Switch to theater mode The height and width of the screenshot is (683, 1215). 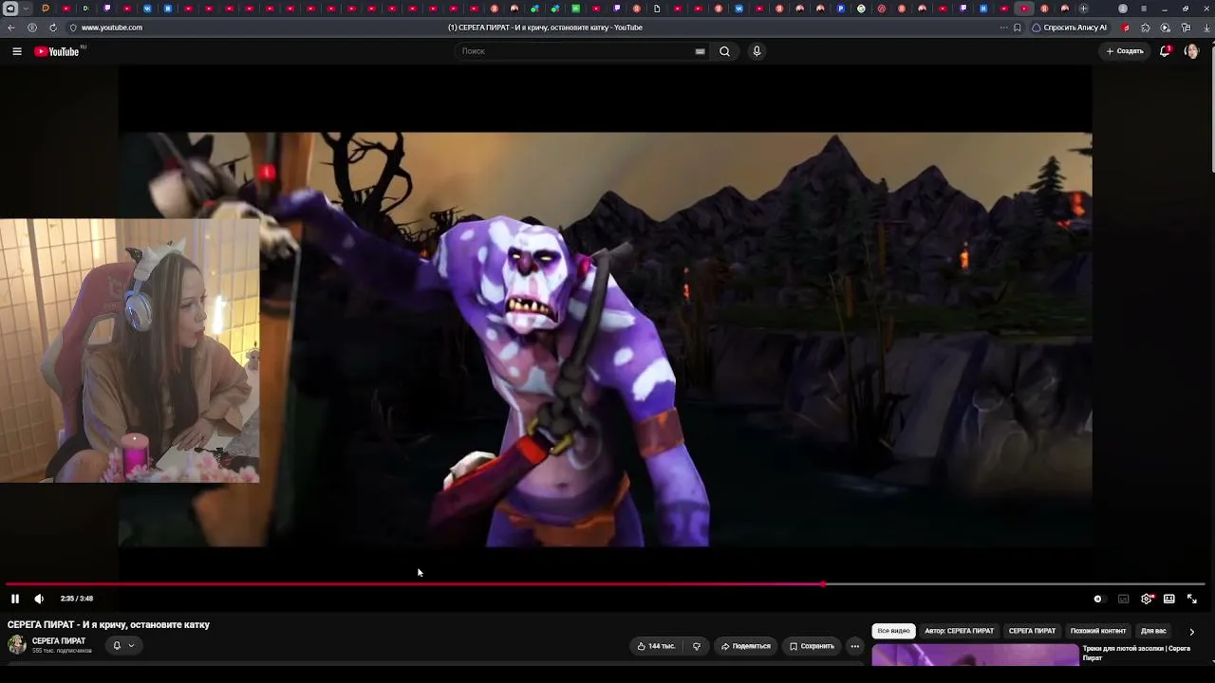[1169, 599]
